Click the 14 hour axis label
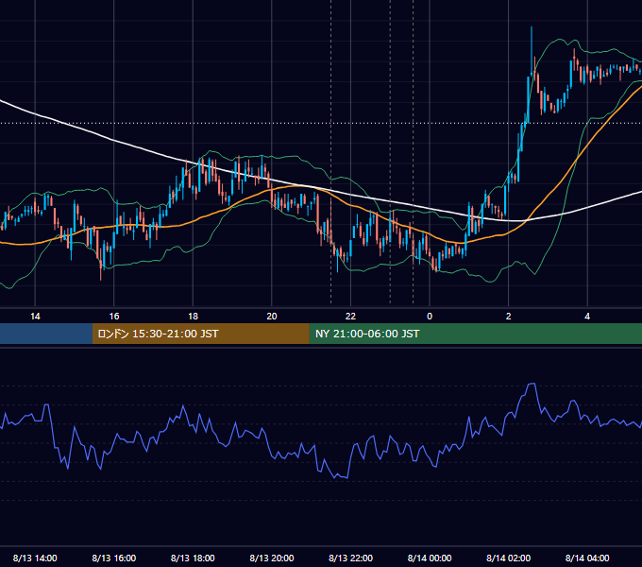 [35, 317]
